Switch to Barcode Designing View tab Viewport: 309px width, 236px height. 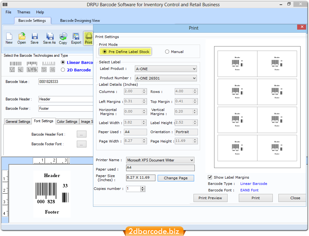point(80,21)
